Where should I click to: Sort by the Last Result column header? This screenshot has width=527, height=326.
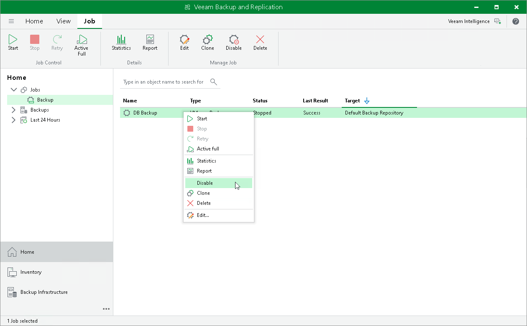pyautogui.click(x=315, y=101)
